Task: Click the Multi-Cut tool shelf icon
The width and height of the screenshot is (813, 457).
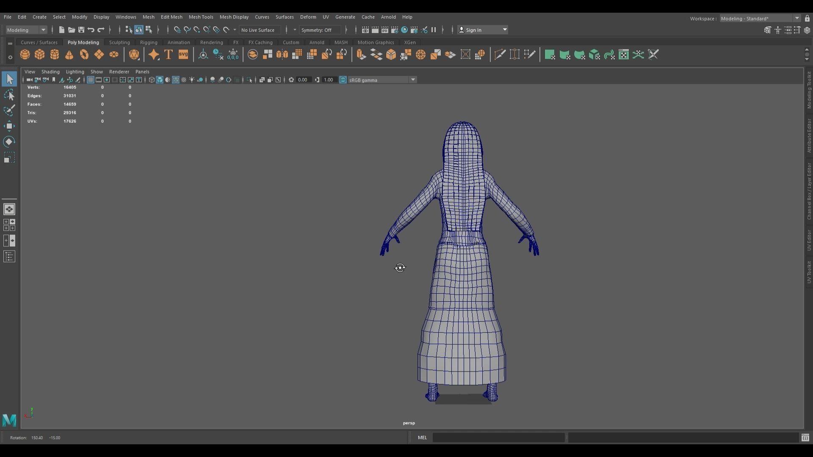Action: point(500,55)
